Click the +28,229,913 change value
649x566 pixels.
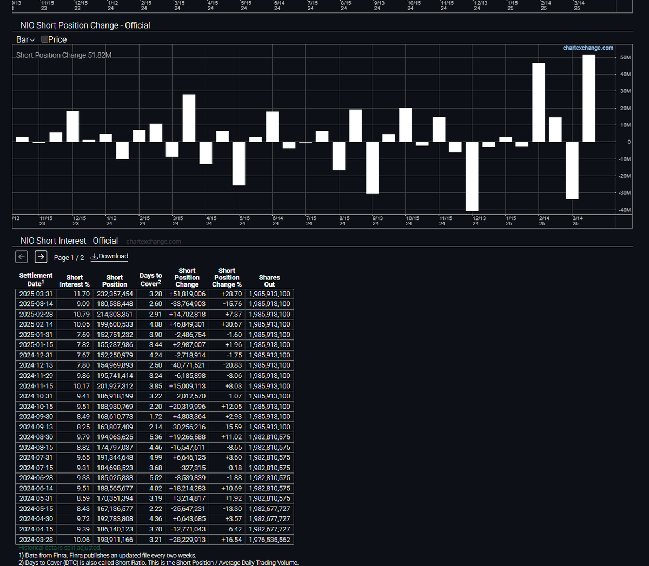(187, 540)
